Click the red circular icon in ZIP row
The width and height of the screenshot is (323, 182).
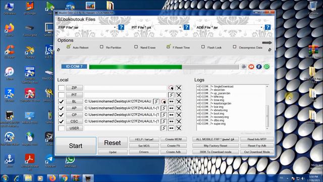click(x=171, y=87)
